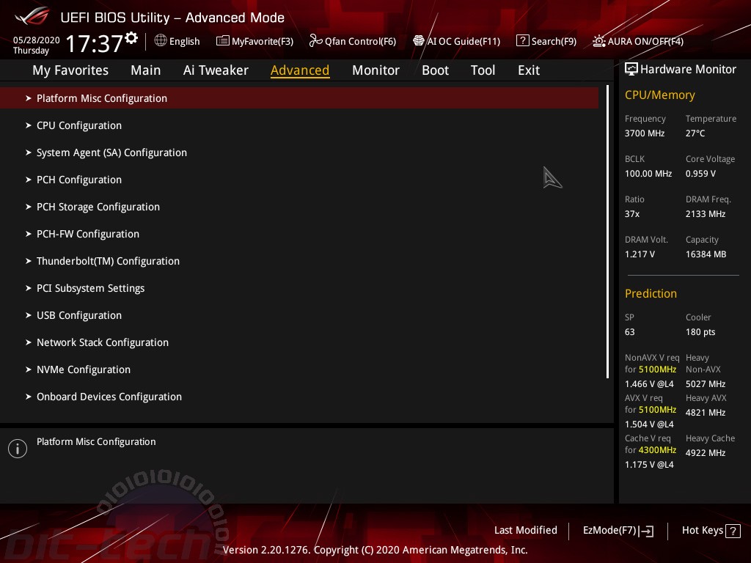Expand arrow beside PCH Configuration
The image size is (751, 563).
pos(29,180)
